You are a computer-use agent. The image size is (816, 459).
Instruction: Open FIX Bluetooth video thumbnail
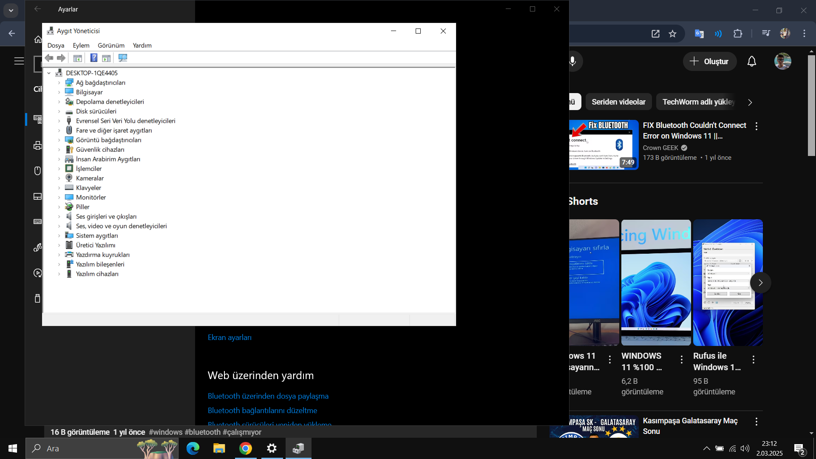click(603, 145)
